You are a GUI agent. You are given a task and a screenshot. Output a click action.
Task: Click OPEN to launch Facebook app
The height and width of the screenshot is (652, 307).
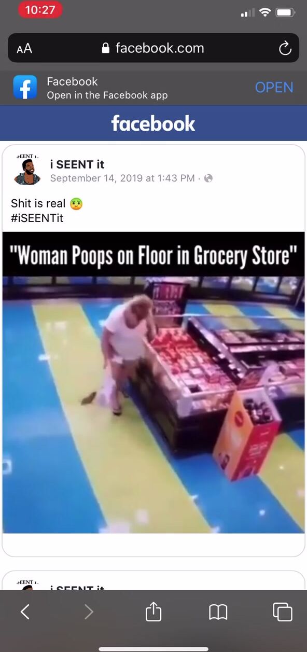[x=274, y=87]
